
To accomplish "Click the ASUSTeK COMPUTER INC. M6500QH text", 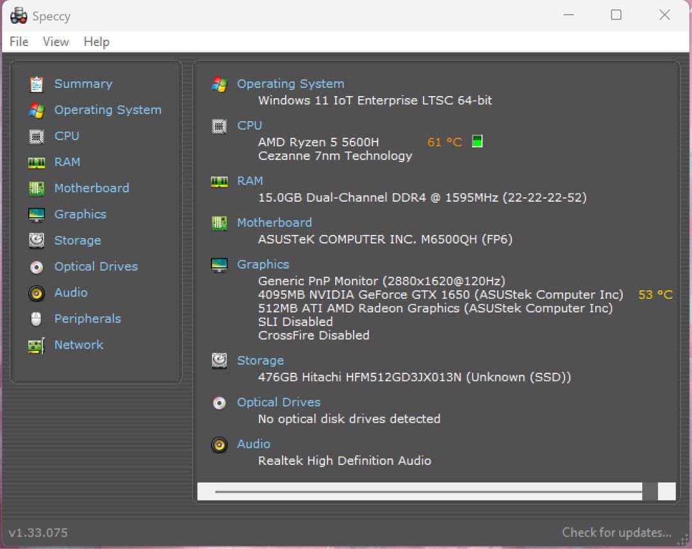I will point(385,239).
